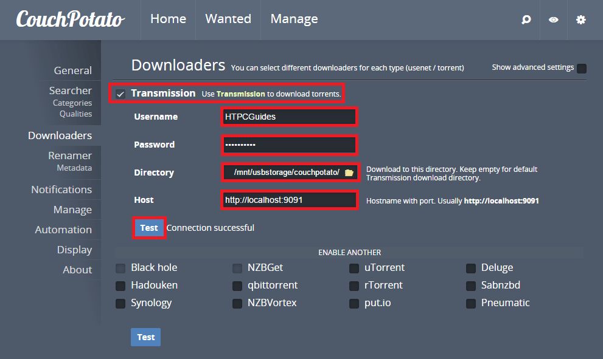Open Searcher settings in sidebar
This screenshot has height=359, width=603.
70,91
